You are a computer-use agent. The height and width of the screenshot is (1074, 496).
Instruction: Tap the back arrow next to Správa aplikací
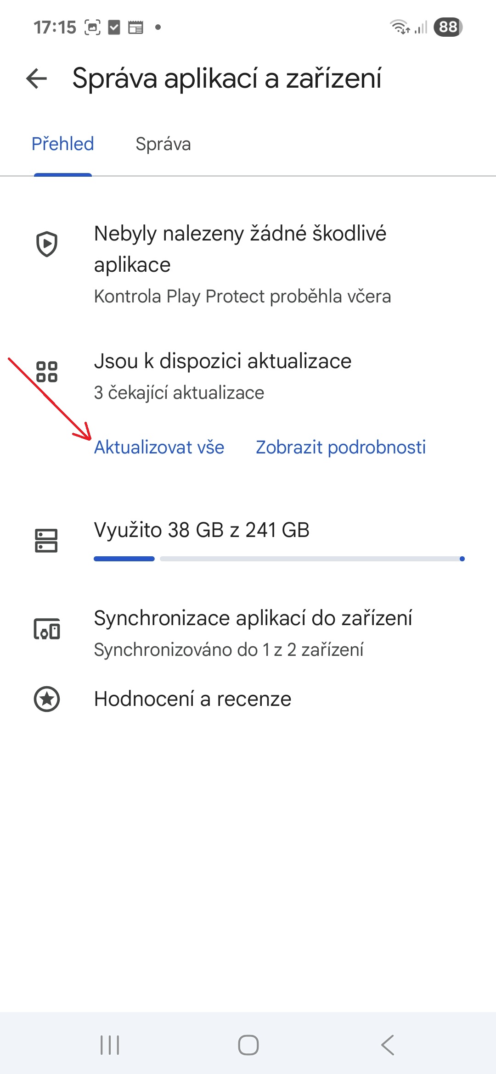35,79
